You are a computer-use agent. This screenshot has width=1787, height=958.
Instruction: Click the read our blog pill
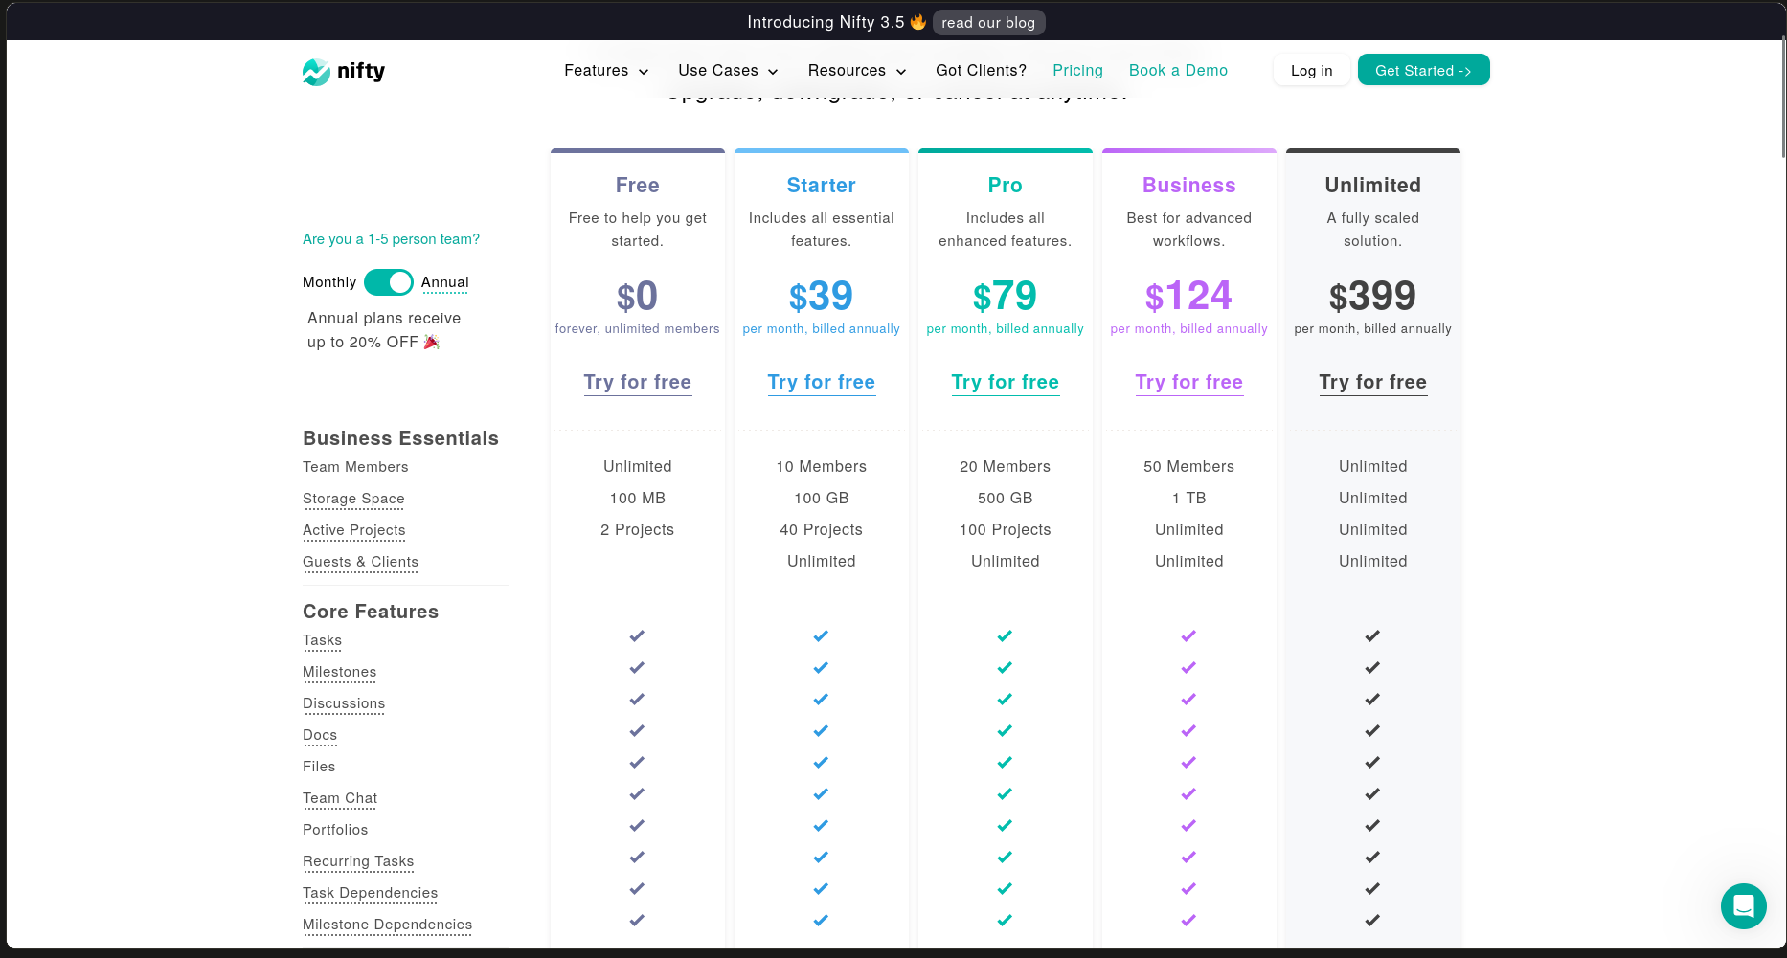(x=988, y=22)
